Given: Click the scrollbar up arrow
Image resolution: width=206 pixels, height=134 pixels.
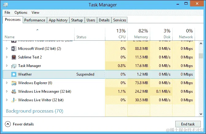Looking at the screenshot, I should pos(201,43).
